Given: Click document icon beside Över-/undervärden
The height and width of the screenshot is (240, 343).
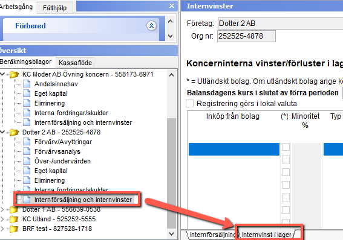Looking at the screenshot, I should [27, 161].
